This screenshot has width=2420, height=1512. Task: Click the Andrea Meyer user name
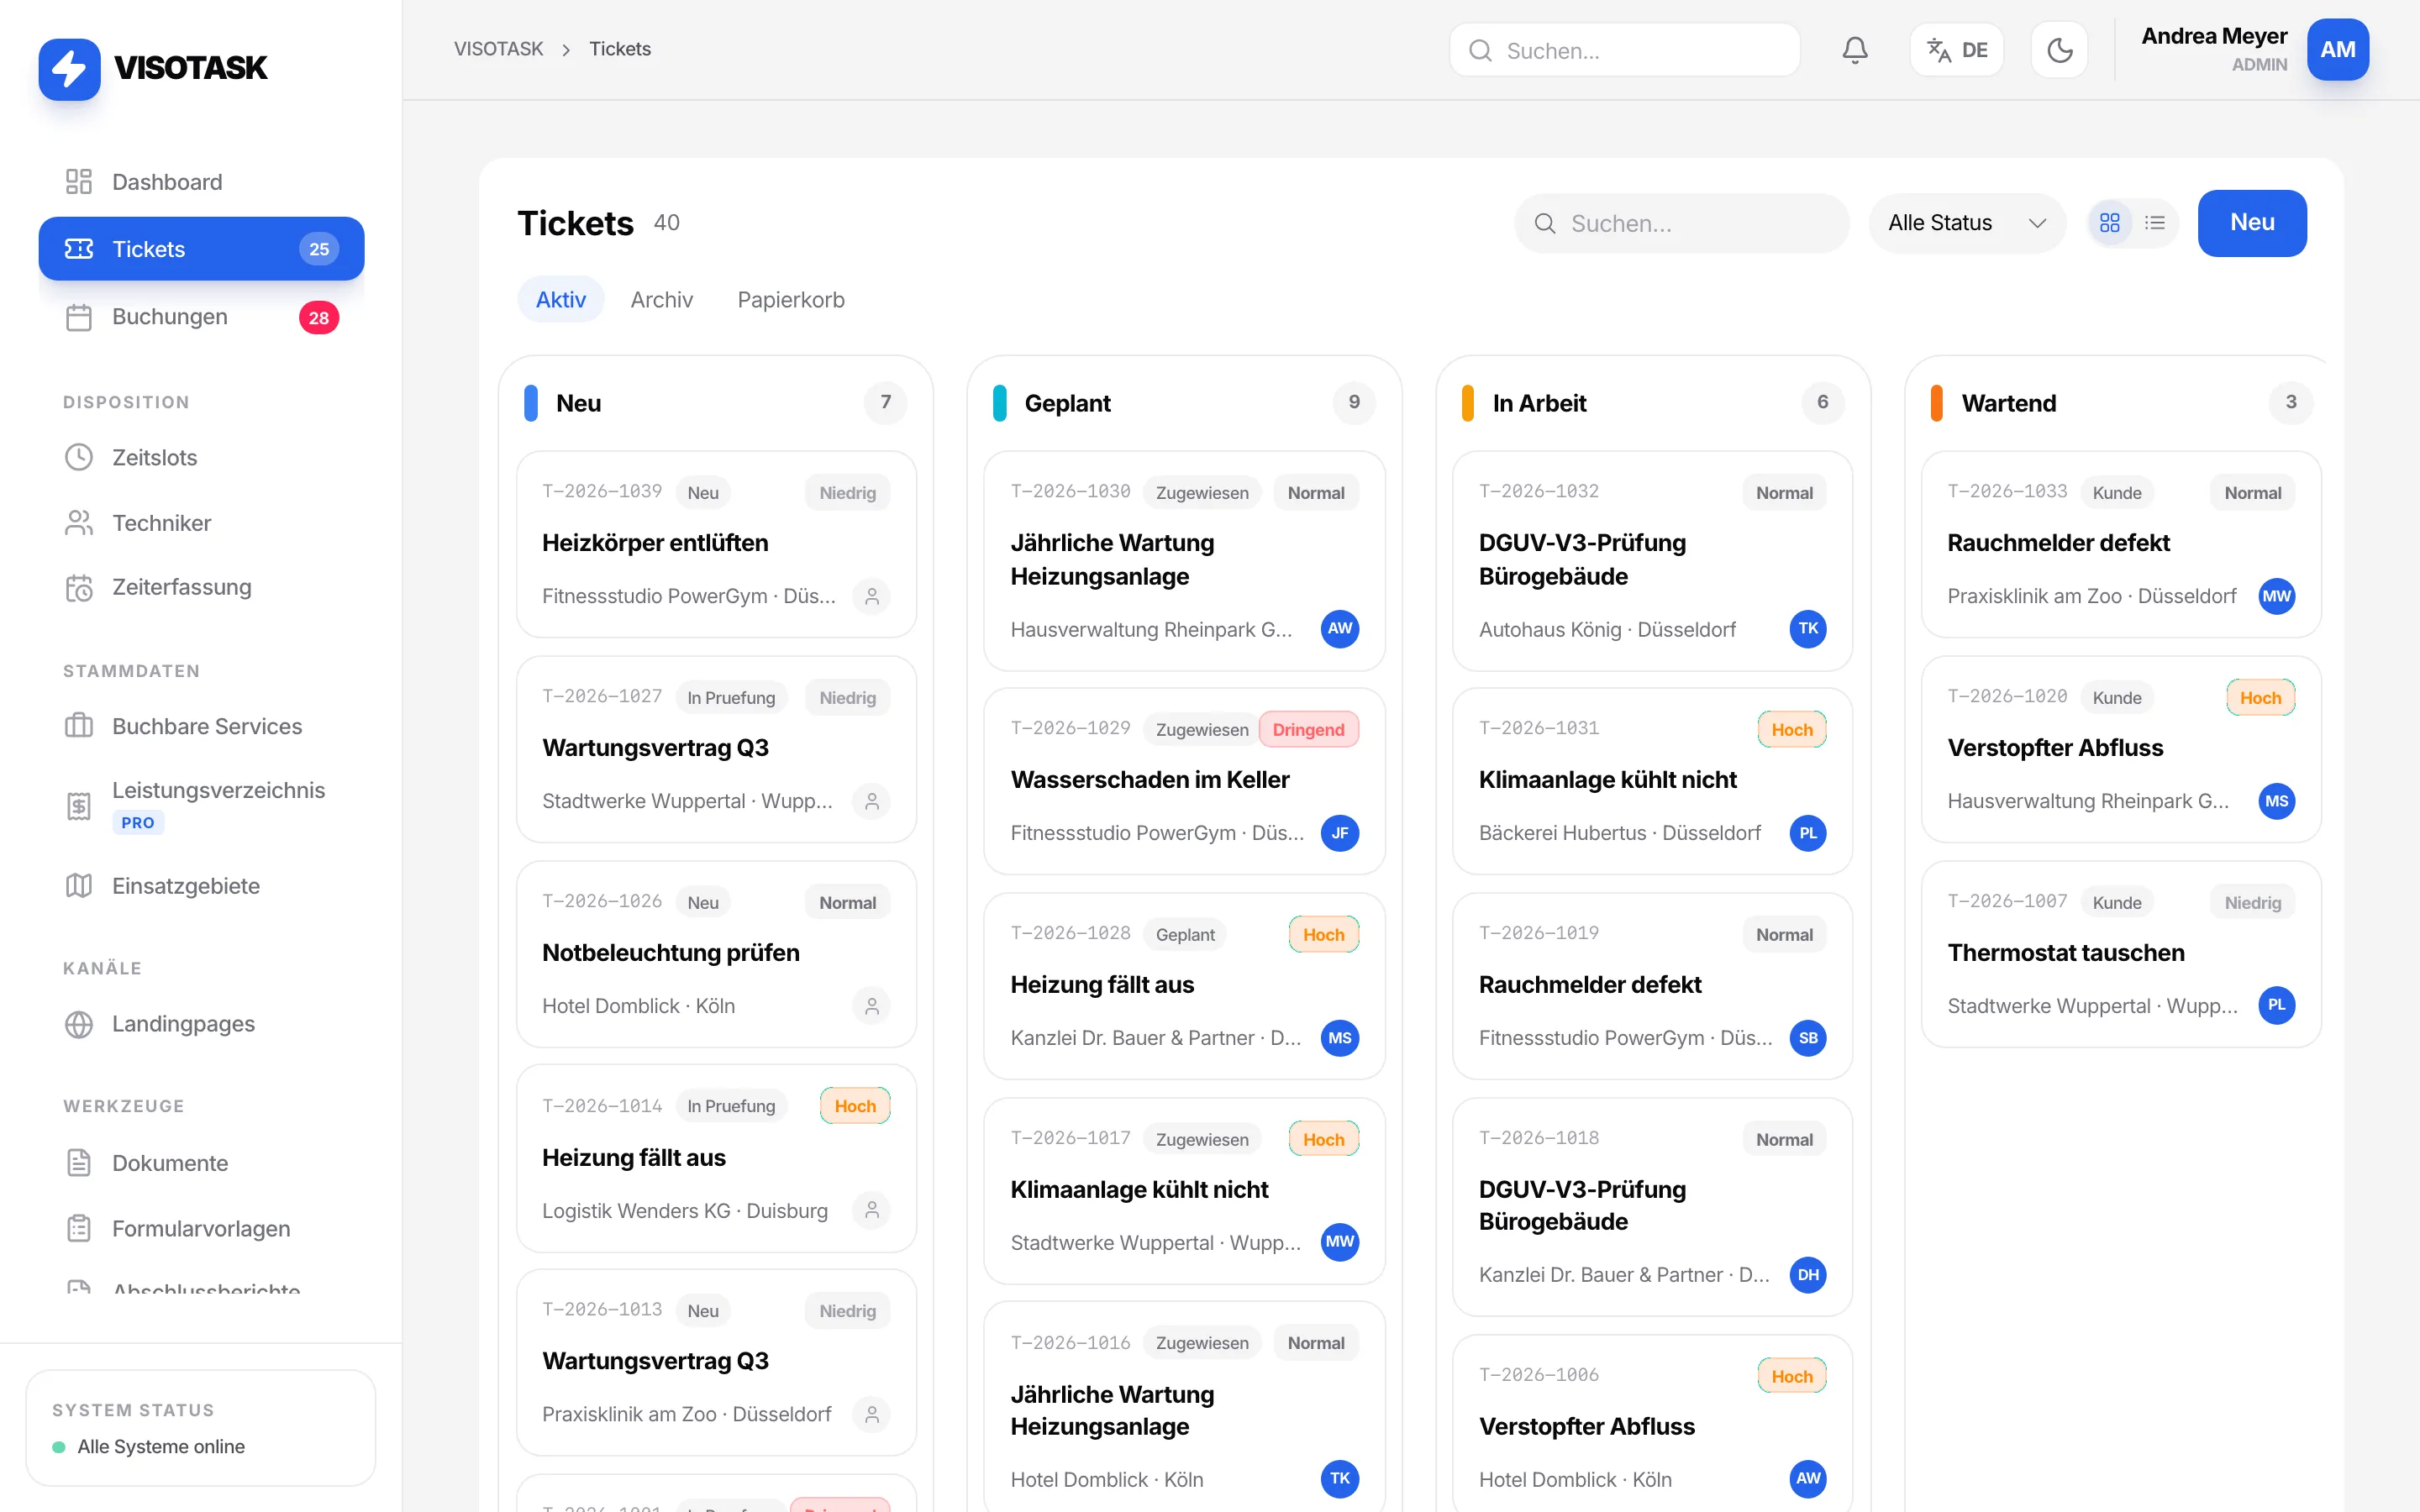tap(2214, 36)
